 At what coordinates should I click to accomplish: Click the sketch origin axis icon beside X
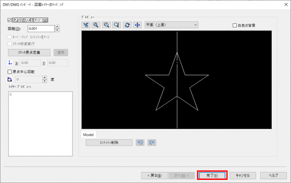10,63
